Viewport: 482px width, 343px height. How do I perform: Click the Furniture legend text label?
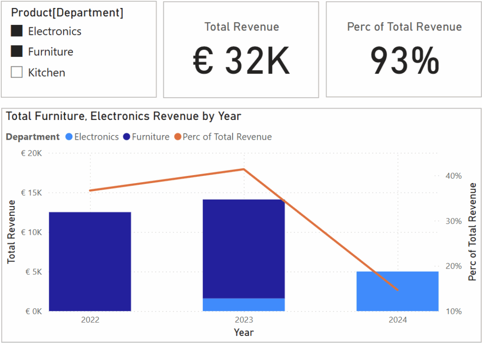[150, 137]
